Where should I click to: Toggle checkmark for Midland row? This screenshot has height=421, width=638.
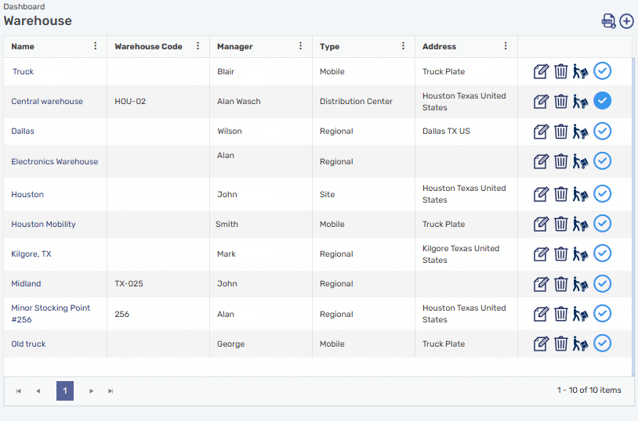[602, 283]
